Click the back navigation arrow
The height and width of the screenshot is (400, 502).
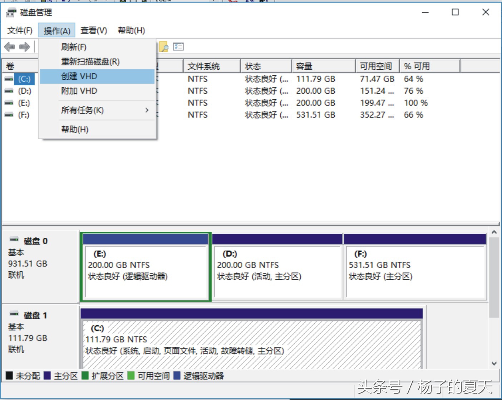click(x=10, y=47)
